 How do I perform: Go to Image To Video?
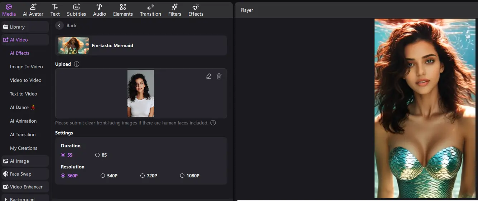click(26, 67)
